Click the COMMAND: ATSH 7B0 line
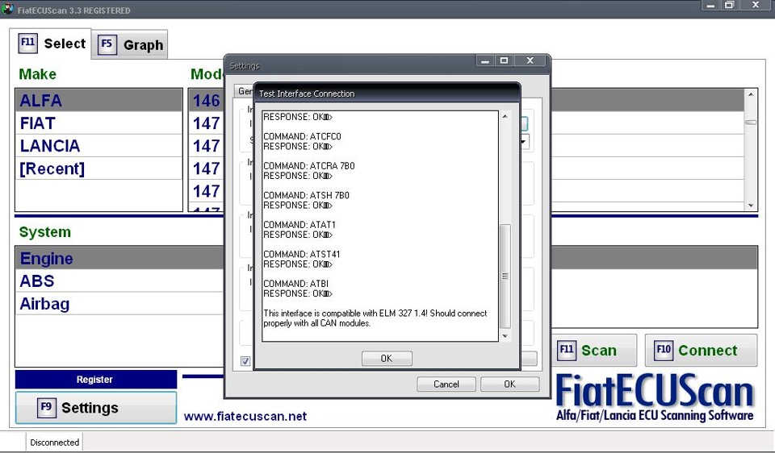This screenshot has width=775, height=453. click(307, 195)
